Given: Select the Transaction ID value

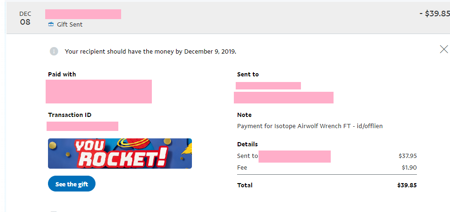Looking at the screenshot, I should pos(82,126).
